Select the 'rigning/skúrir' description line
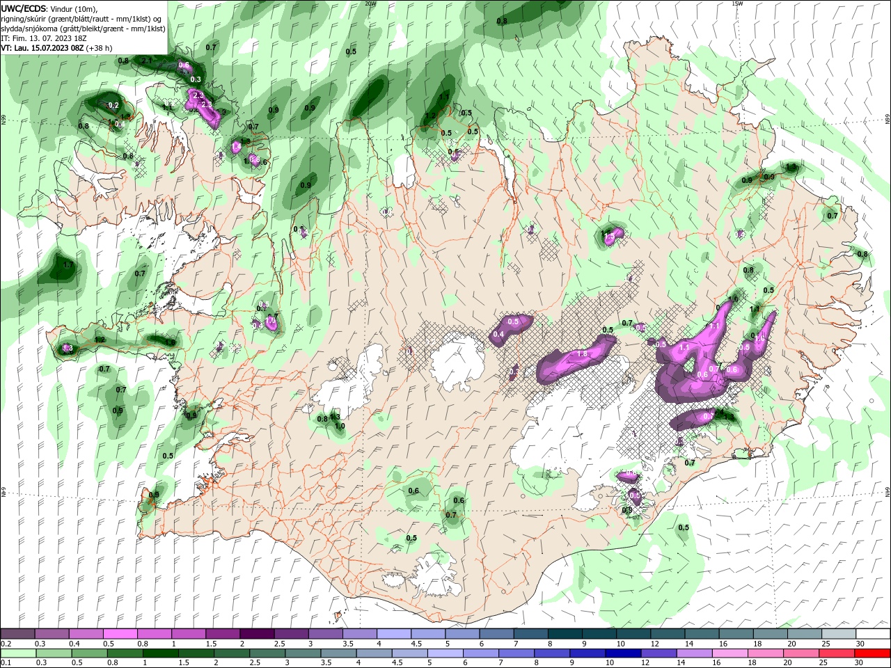 point(81,19)
